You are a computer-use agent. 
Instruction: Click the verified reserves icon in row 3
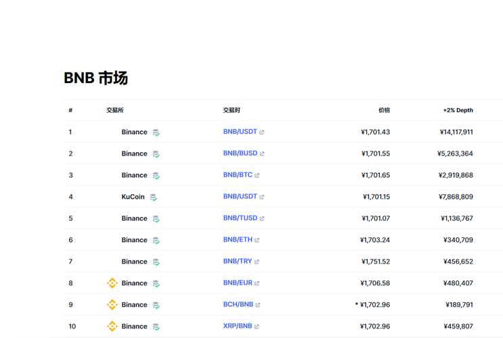[x=156, y=176]
